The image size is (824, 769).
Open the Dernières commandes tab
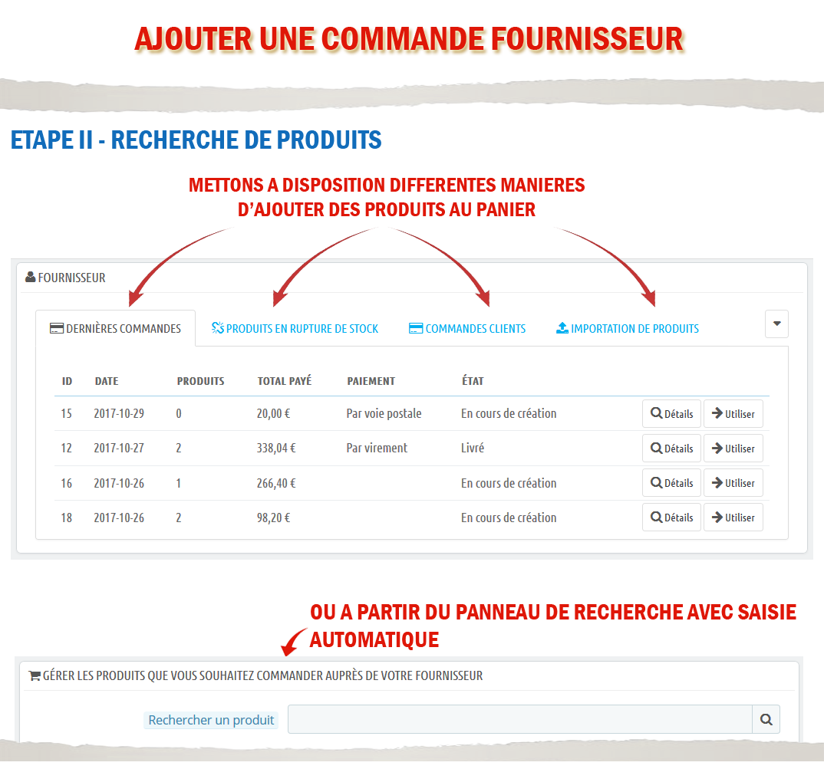[x=123, y=328]
